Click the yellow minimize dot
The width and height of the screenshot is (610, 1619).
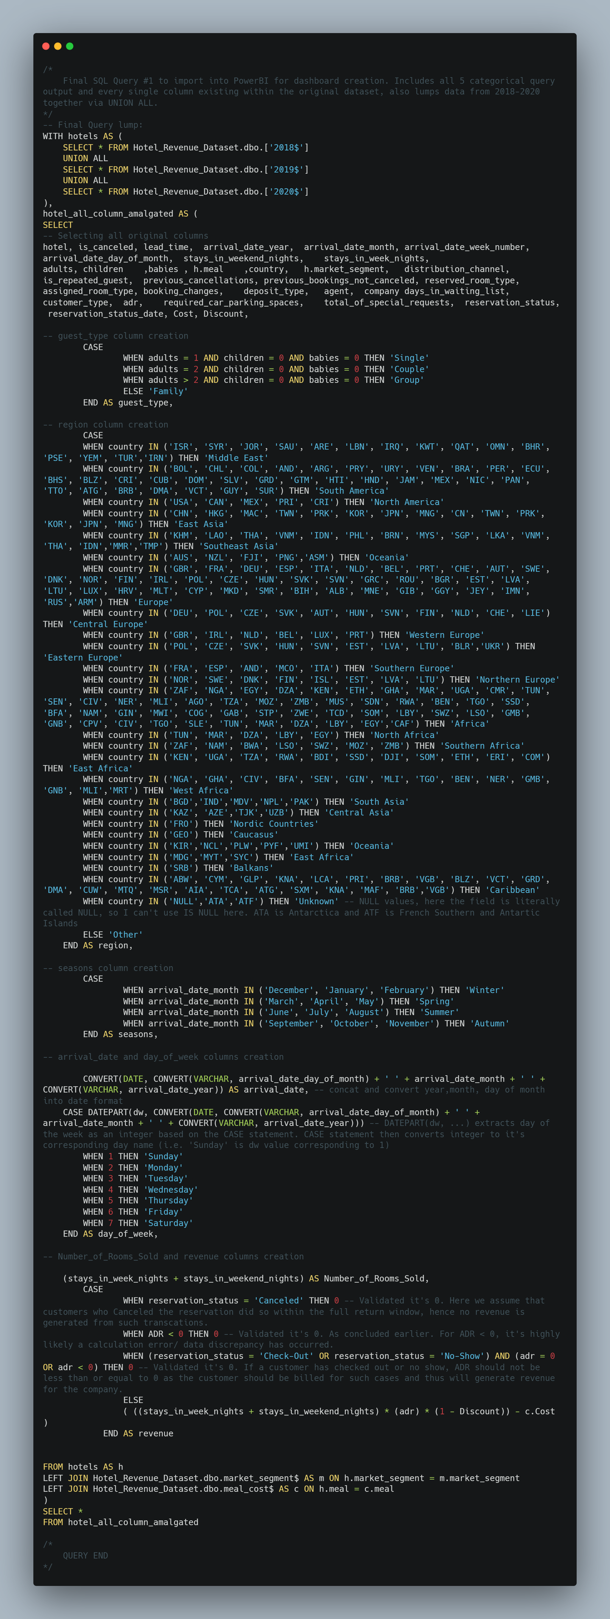[58, 46]
